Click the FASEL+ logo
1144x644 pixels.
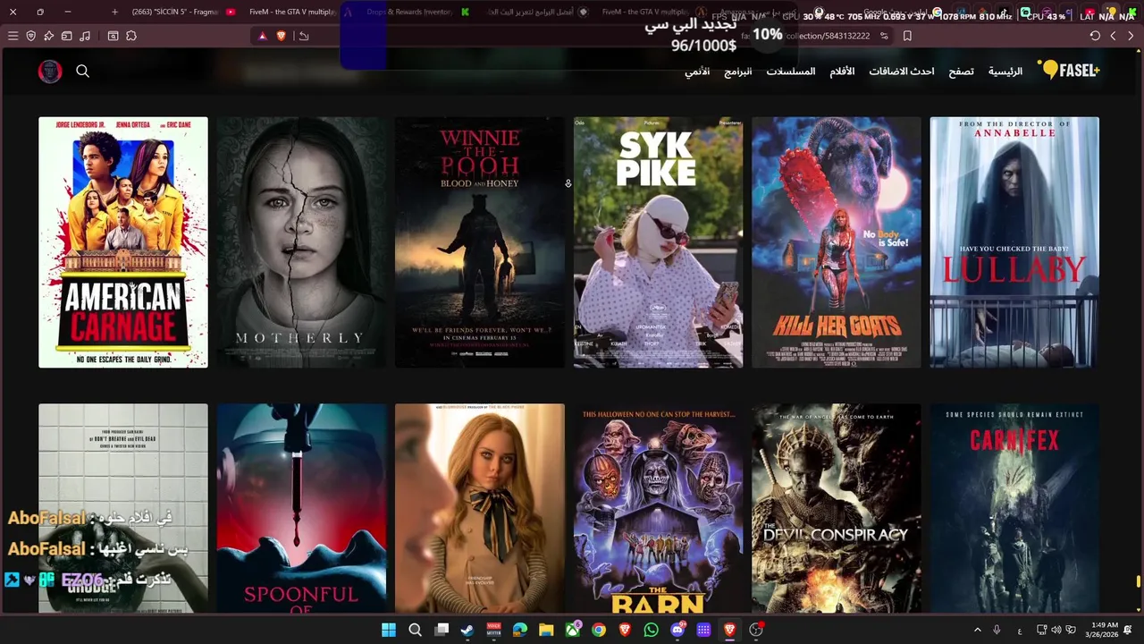(1069, 70)
